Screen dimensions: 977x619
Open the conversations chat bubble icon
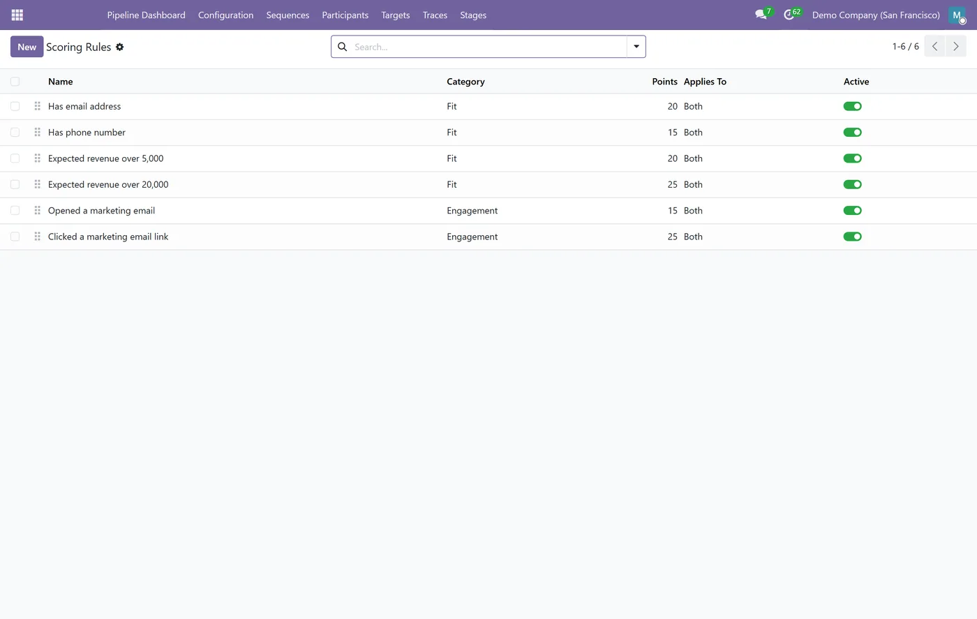click(x=761, y=15)
